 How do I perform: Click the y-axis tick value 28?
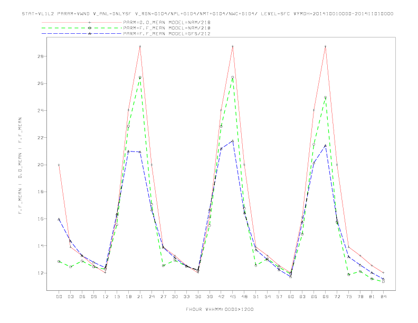[x=41, y=56]
